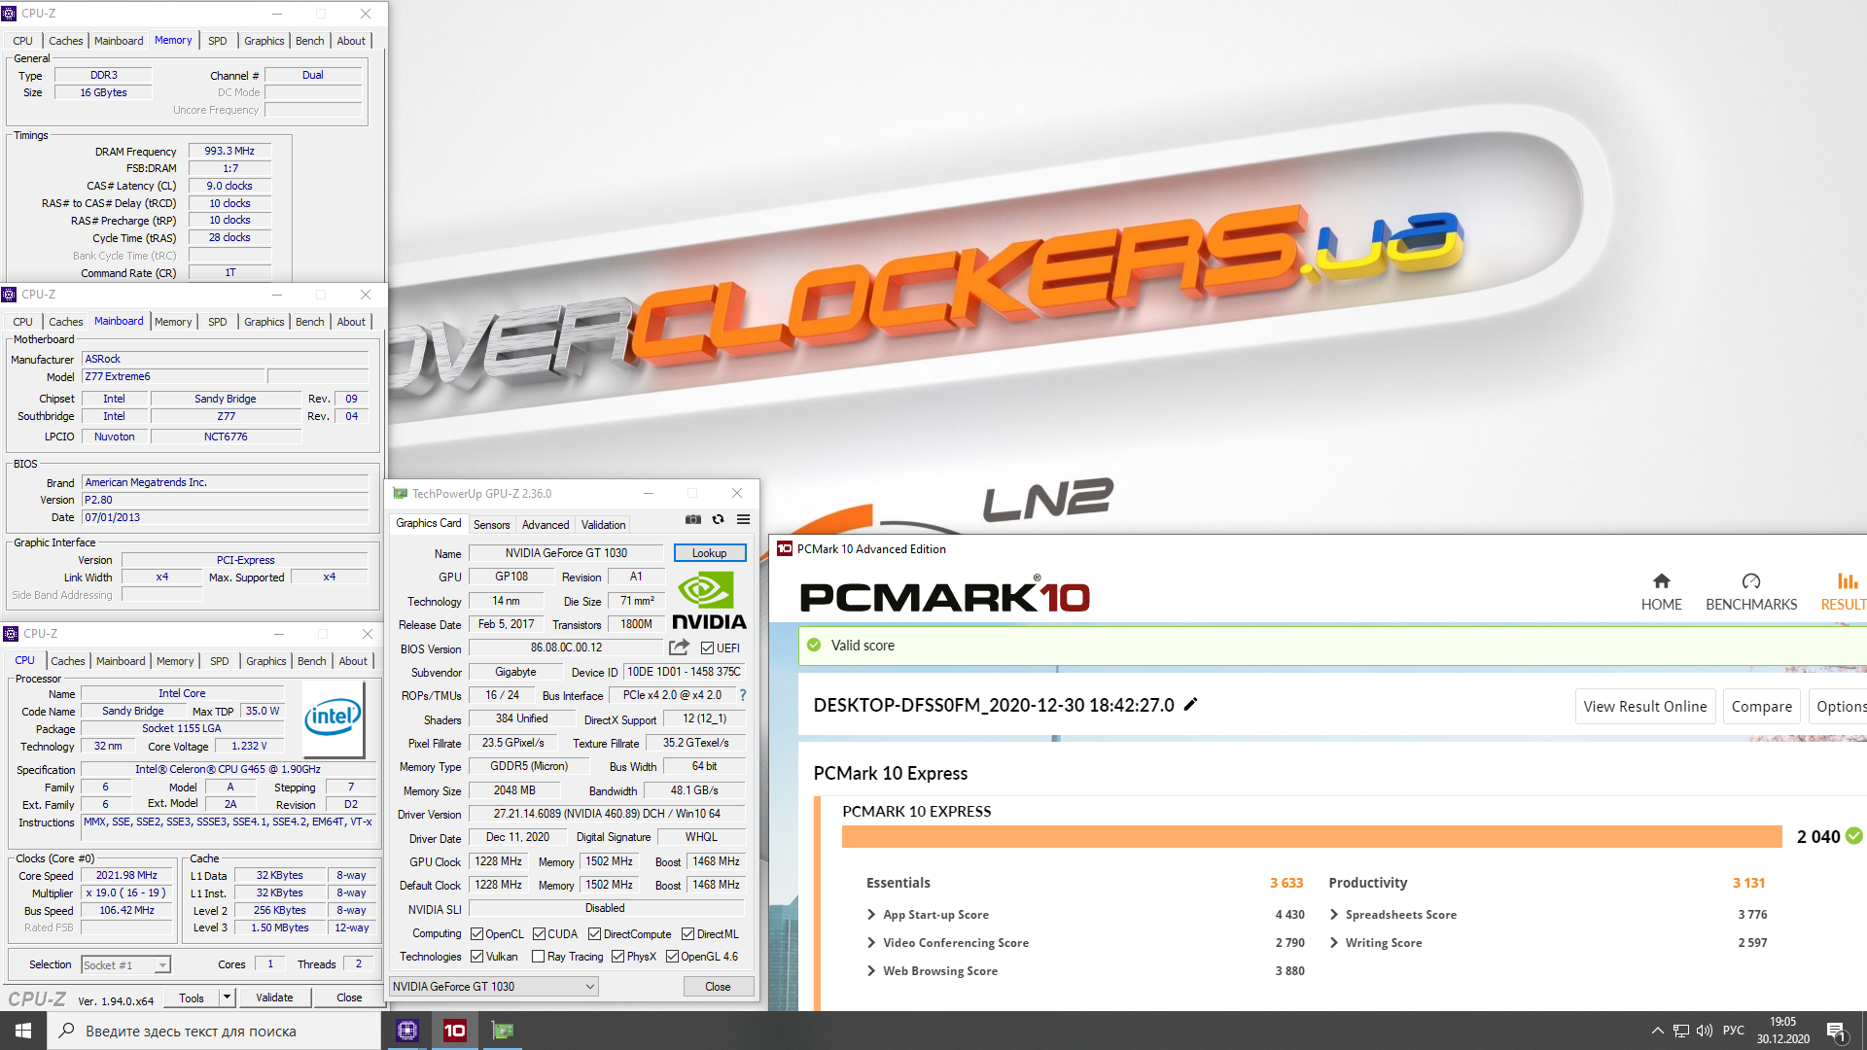The width and height of the screenshot is (1867, 1050).
Task: Click green Valid score check icon
Action: pos(814,645)
